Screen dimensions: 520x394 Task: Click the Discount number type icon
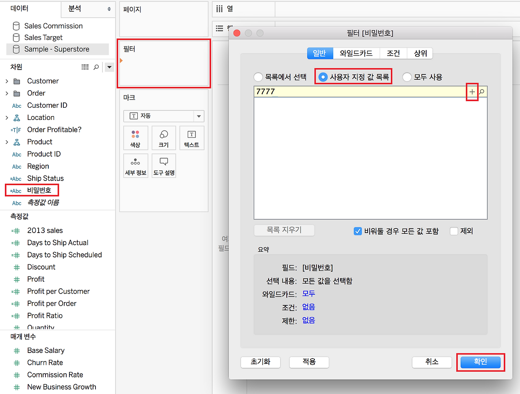[17, 267]
